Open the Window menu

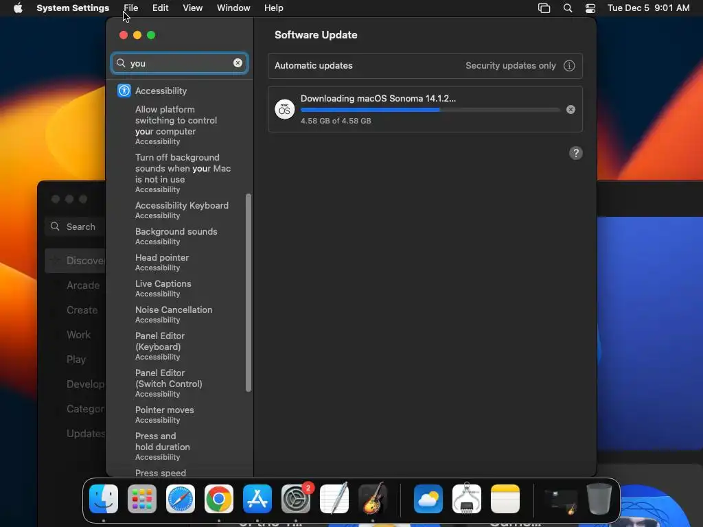point(233,8)
